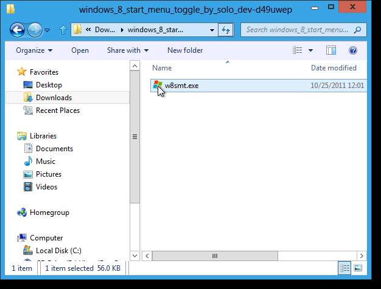Switch to large icons view in status bar
Viewport: 381px width, 289px height.
357,268
